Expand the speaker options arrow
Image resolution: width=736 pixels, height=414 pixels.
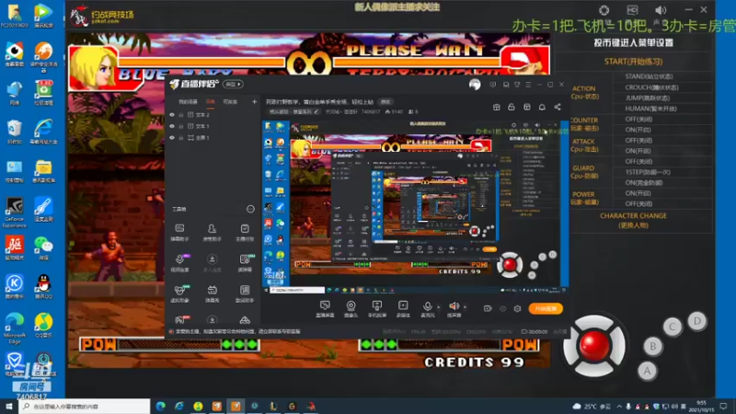tap(465, 307)
